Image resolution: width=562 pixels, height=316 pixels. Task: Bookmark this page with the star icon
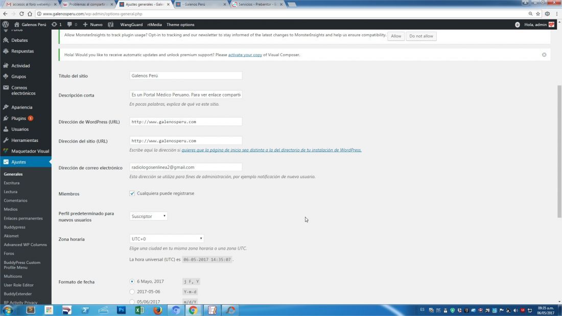click(538, 14)
